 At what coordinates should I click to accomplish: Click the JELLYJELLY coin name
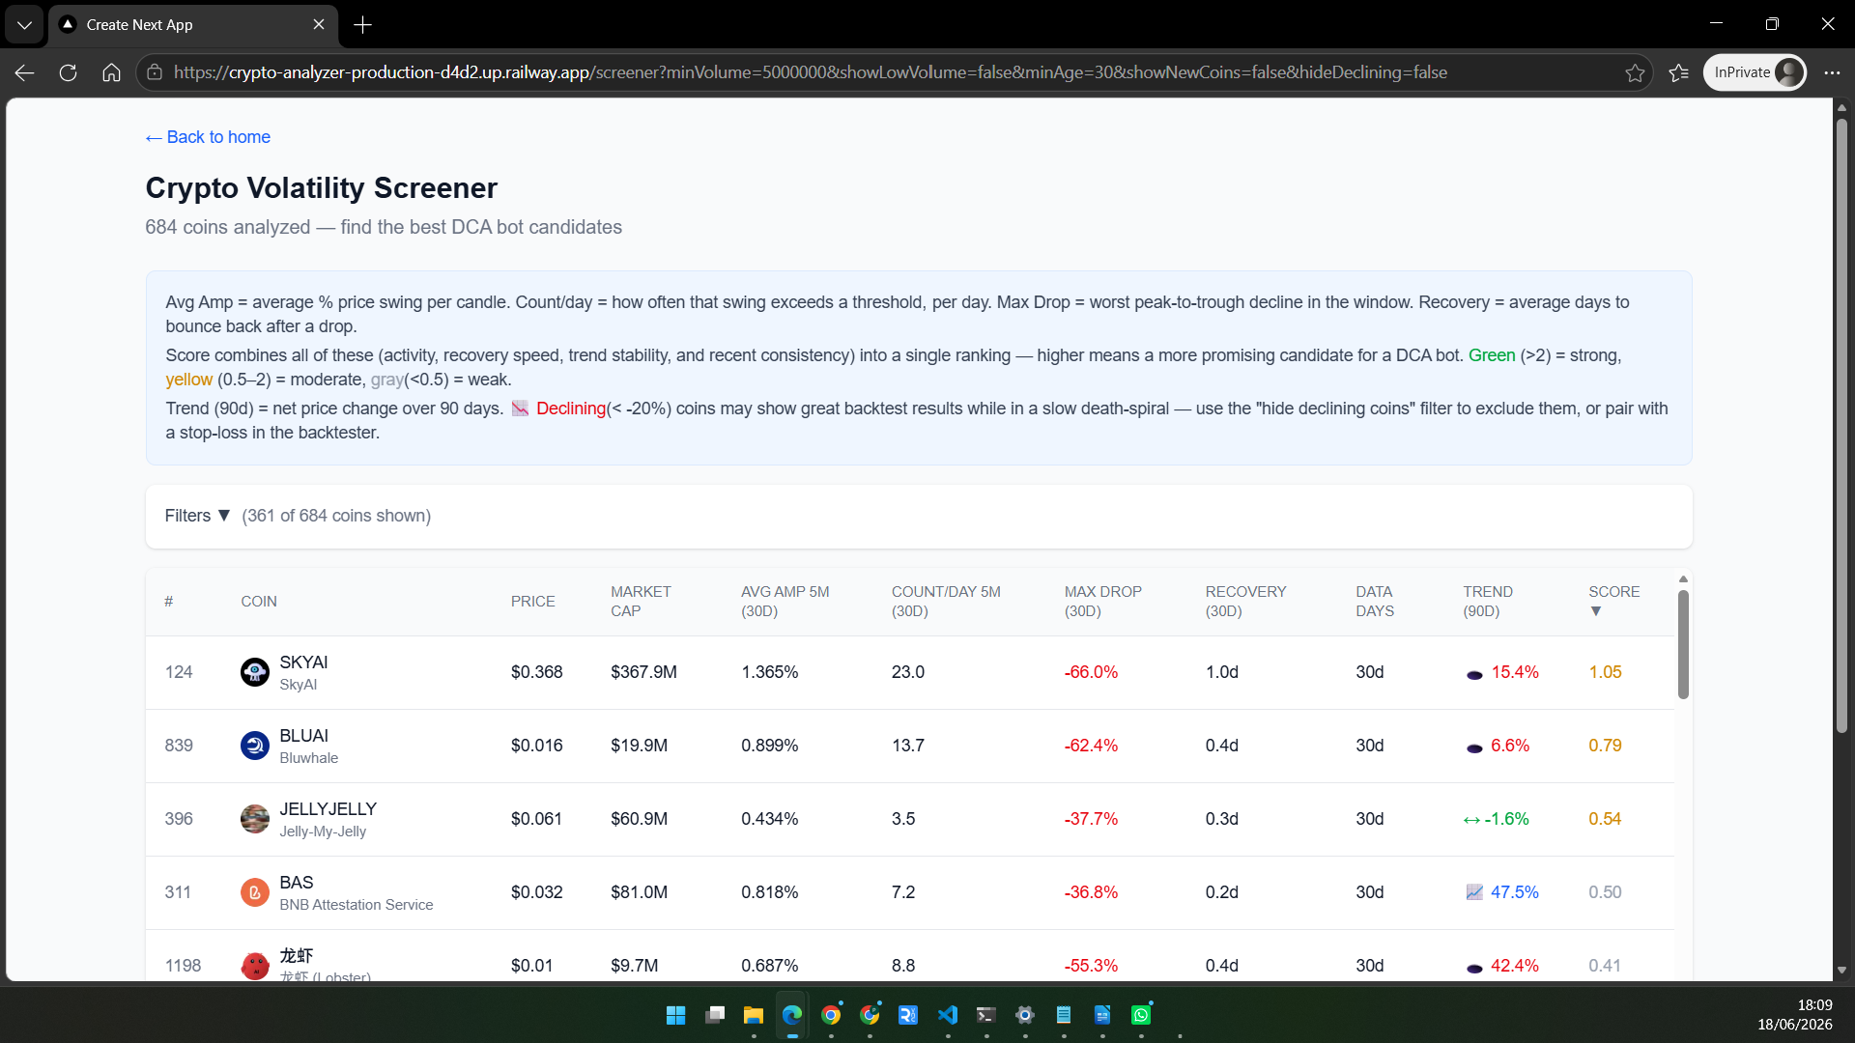click(328, 809)
